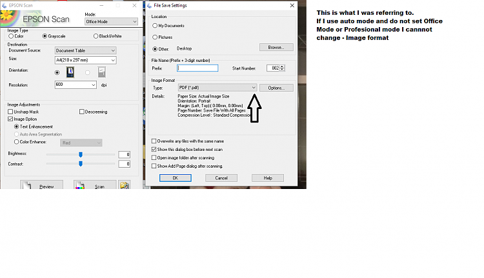Enable the Descreening checkbox
This screenshot has width=484, height=278.
82,112
